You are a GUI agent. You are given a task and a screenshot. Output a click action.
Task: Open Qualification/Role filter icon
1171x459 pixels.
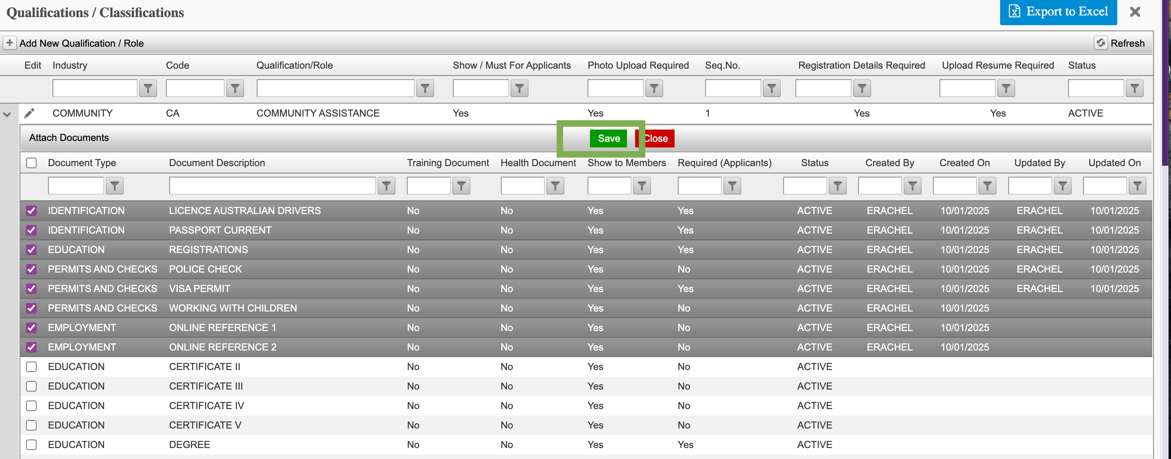click(425, 88)
